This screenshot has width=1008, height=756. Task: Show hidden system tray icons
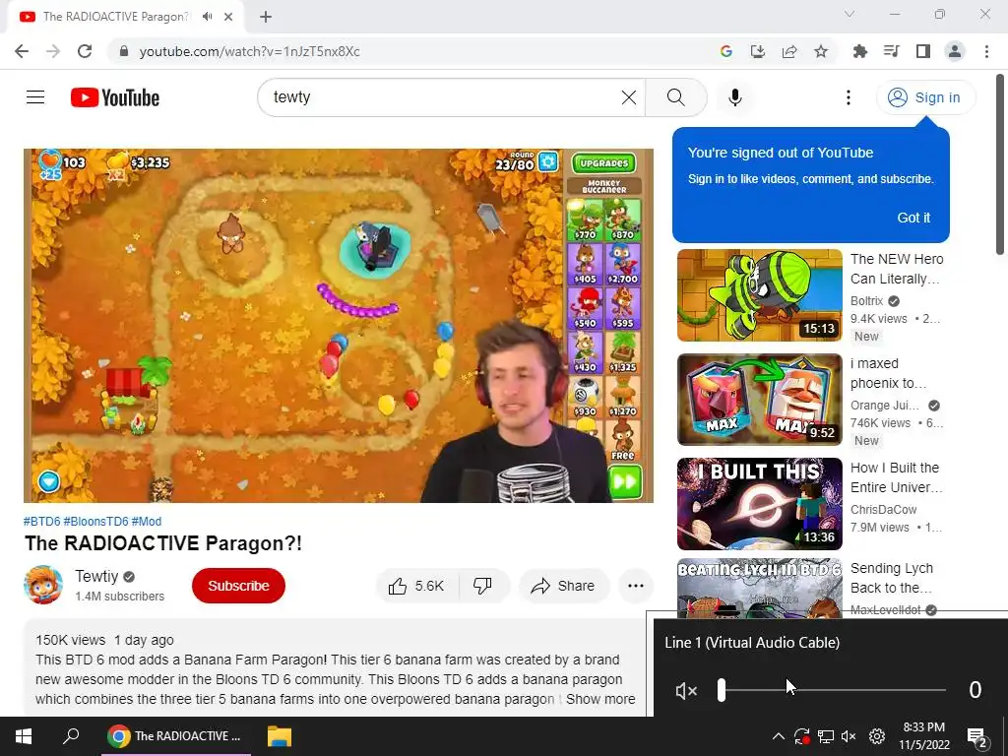click(778, 736)
